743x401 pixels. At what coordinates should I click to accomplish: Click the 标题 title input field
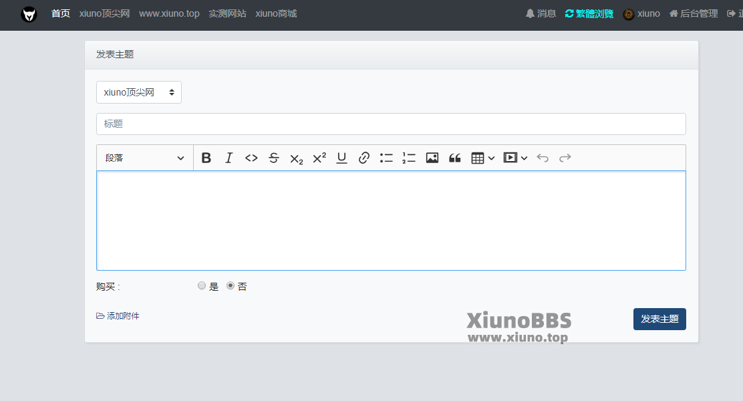click(391, 124)
